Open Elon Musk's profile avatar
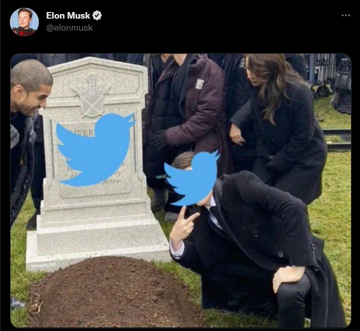The image size is (360, 331). point(24,22)
